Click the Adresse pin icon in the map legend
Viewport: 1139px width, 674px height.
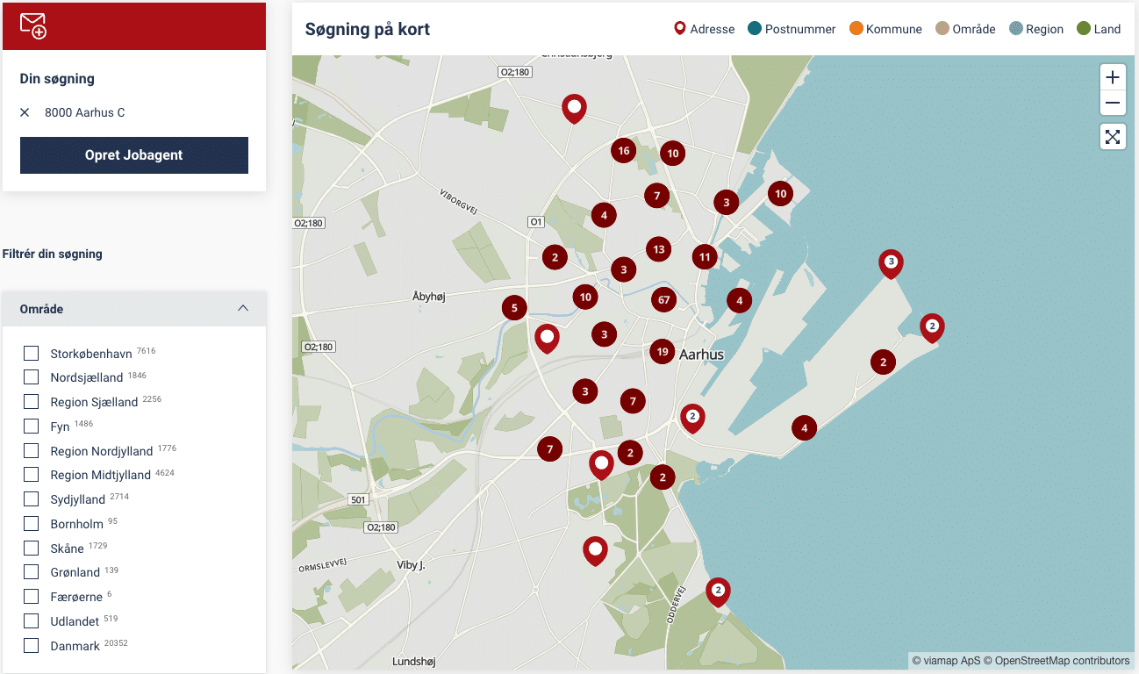tap(679, 28)
